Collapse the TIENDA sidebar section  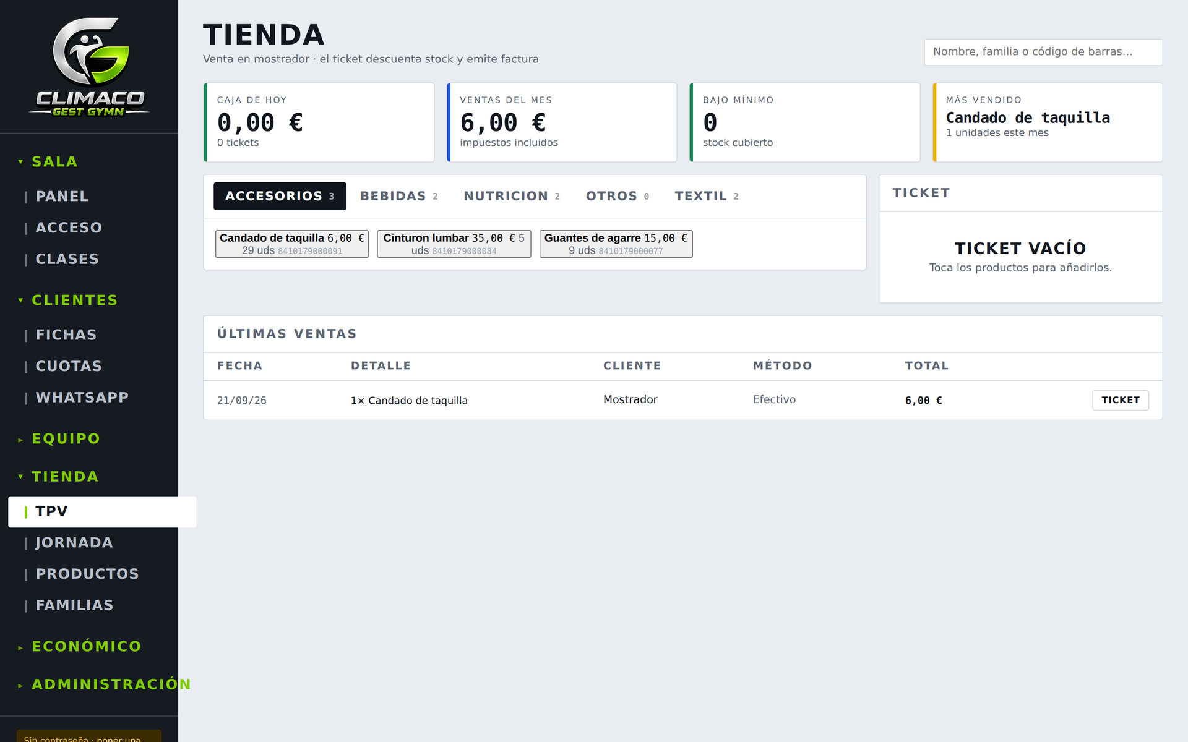coord(58,477)
